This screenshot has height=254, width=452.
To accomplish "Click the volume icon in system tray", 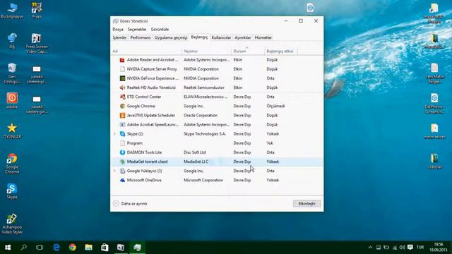I will (402, 248).
